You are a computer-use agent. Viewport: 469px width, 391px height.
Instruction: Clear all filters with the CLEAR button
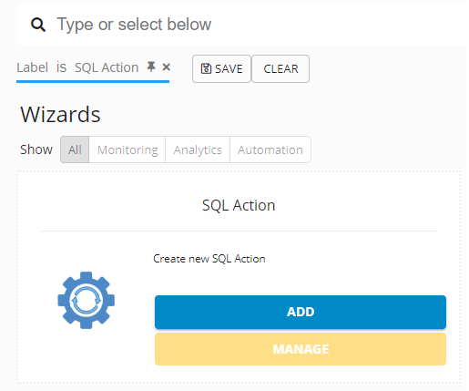coord(280,68)
